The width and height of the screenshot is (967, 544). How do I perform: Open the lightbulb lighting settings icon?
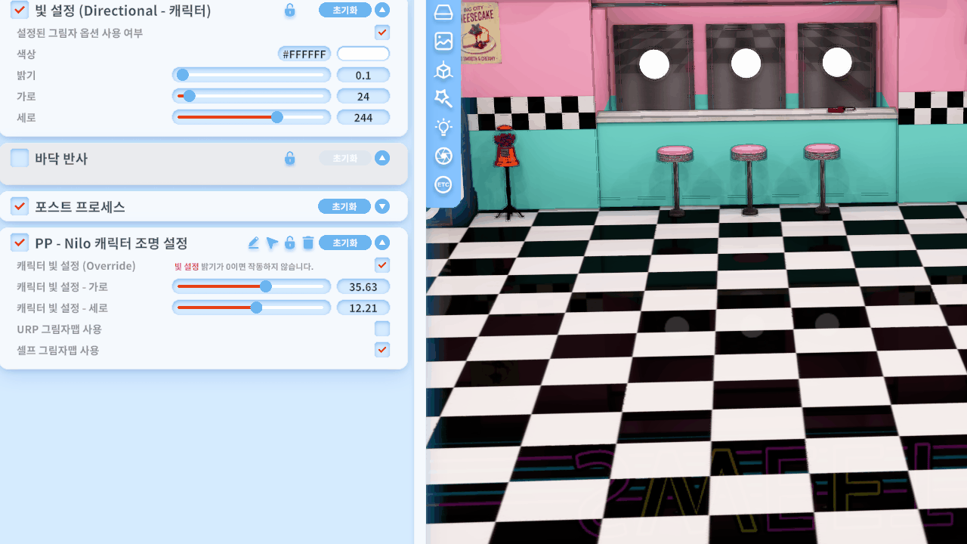pyautogui.click(x=443, y=127)
